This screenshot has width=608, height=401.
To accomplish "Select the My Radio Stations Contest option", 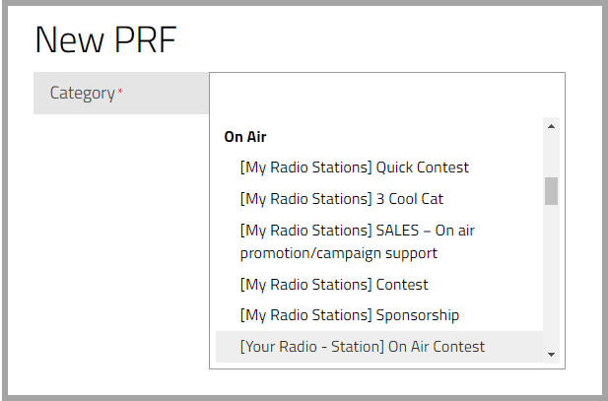I will [333, 285].
